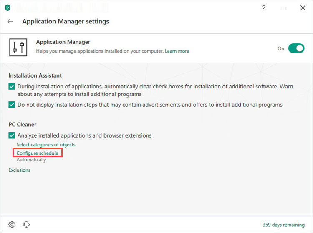Open the Learn more link
313x233 pixels.
177,51
